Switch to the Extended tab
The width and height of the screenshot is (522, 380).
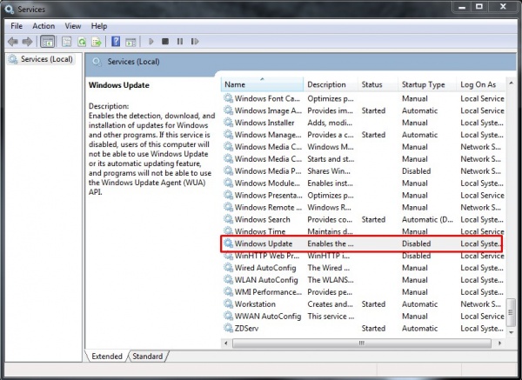(x=106, y=357)
